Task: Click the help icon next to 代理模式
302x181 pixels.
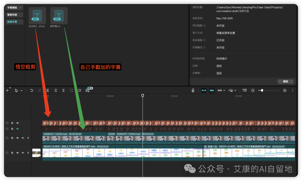Action: (x=204, y=47)
